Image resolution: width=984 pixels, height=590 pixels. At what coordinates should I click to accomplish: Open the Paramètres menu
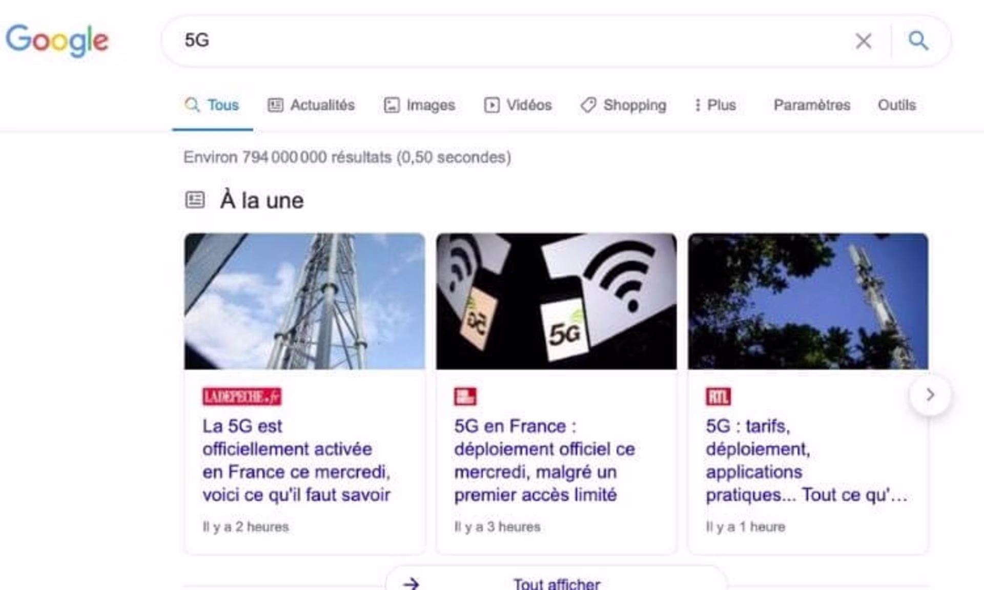[811, 105]
